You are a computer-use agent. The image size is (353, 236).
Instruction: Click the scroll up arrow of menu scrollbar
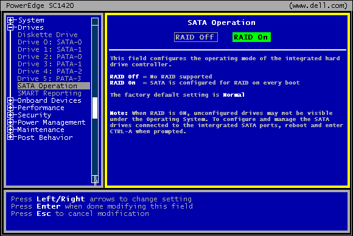tap(95, 22)
